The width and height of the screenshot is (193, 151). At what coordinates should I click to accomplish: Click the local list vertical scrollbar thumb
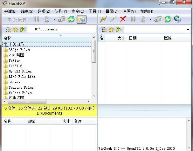pyautogui.click(x=94, y=51)
